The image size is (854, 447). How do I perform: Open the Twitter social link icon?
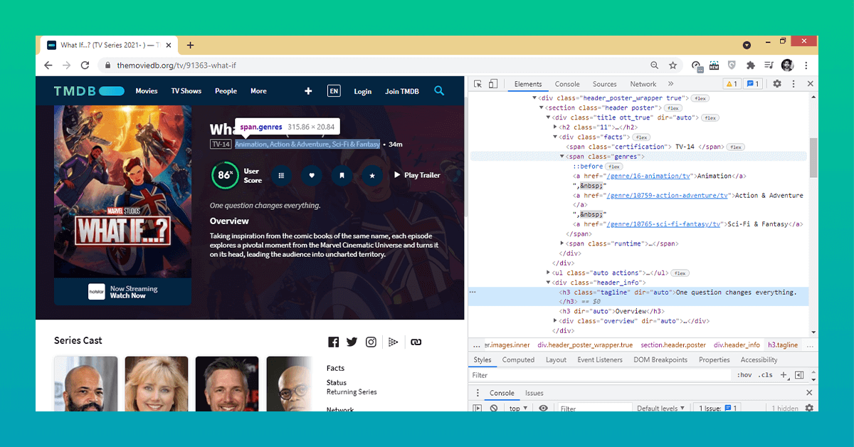(352, 342)
